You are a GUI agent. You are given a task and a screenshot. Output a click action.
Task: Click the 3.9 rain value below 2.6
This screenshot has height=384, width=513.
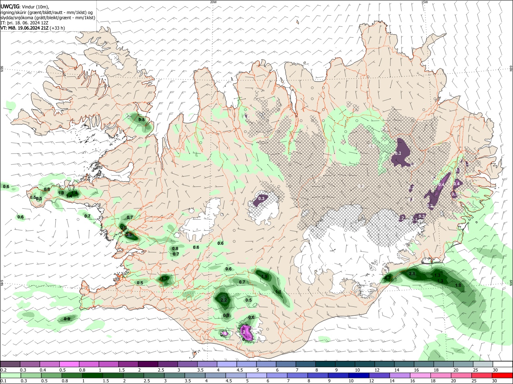[129, 235]
